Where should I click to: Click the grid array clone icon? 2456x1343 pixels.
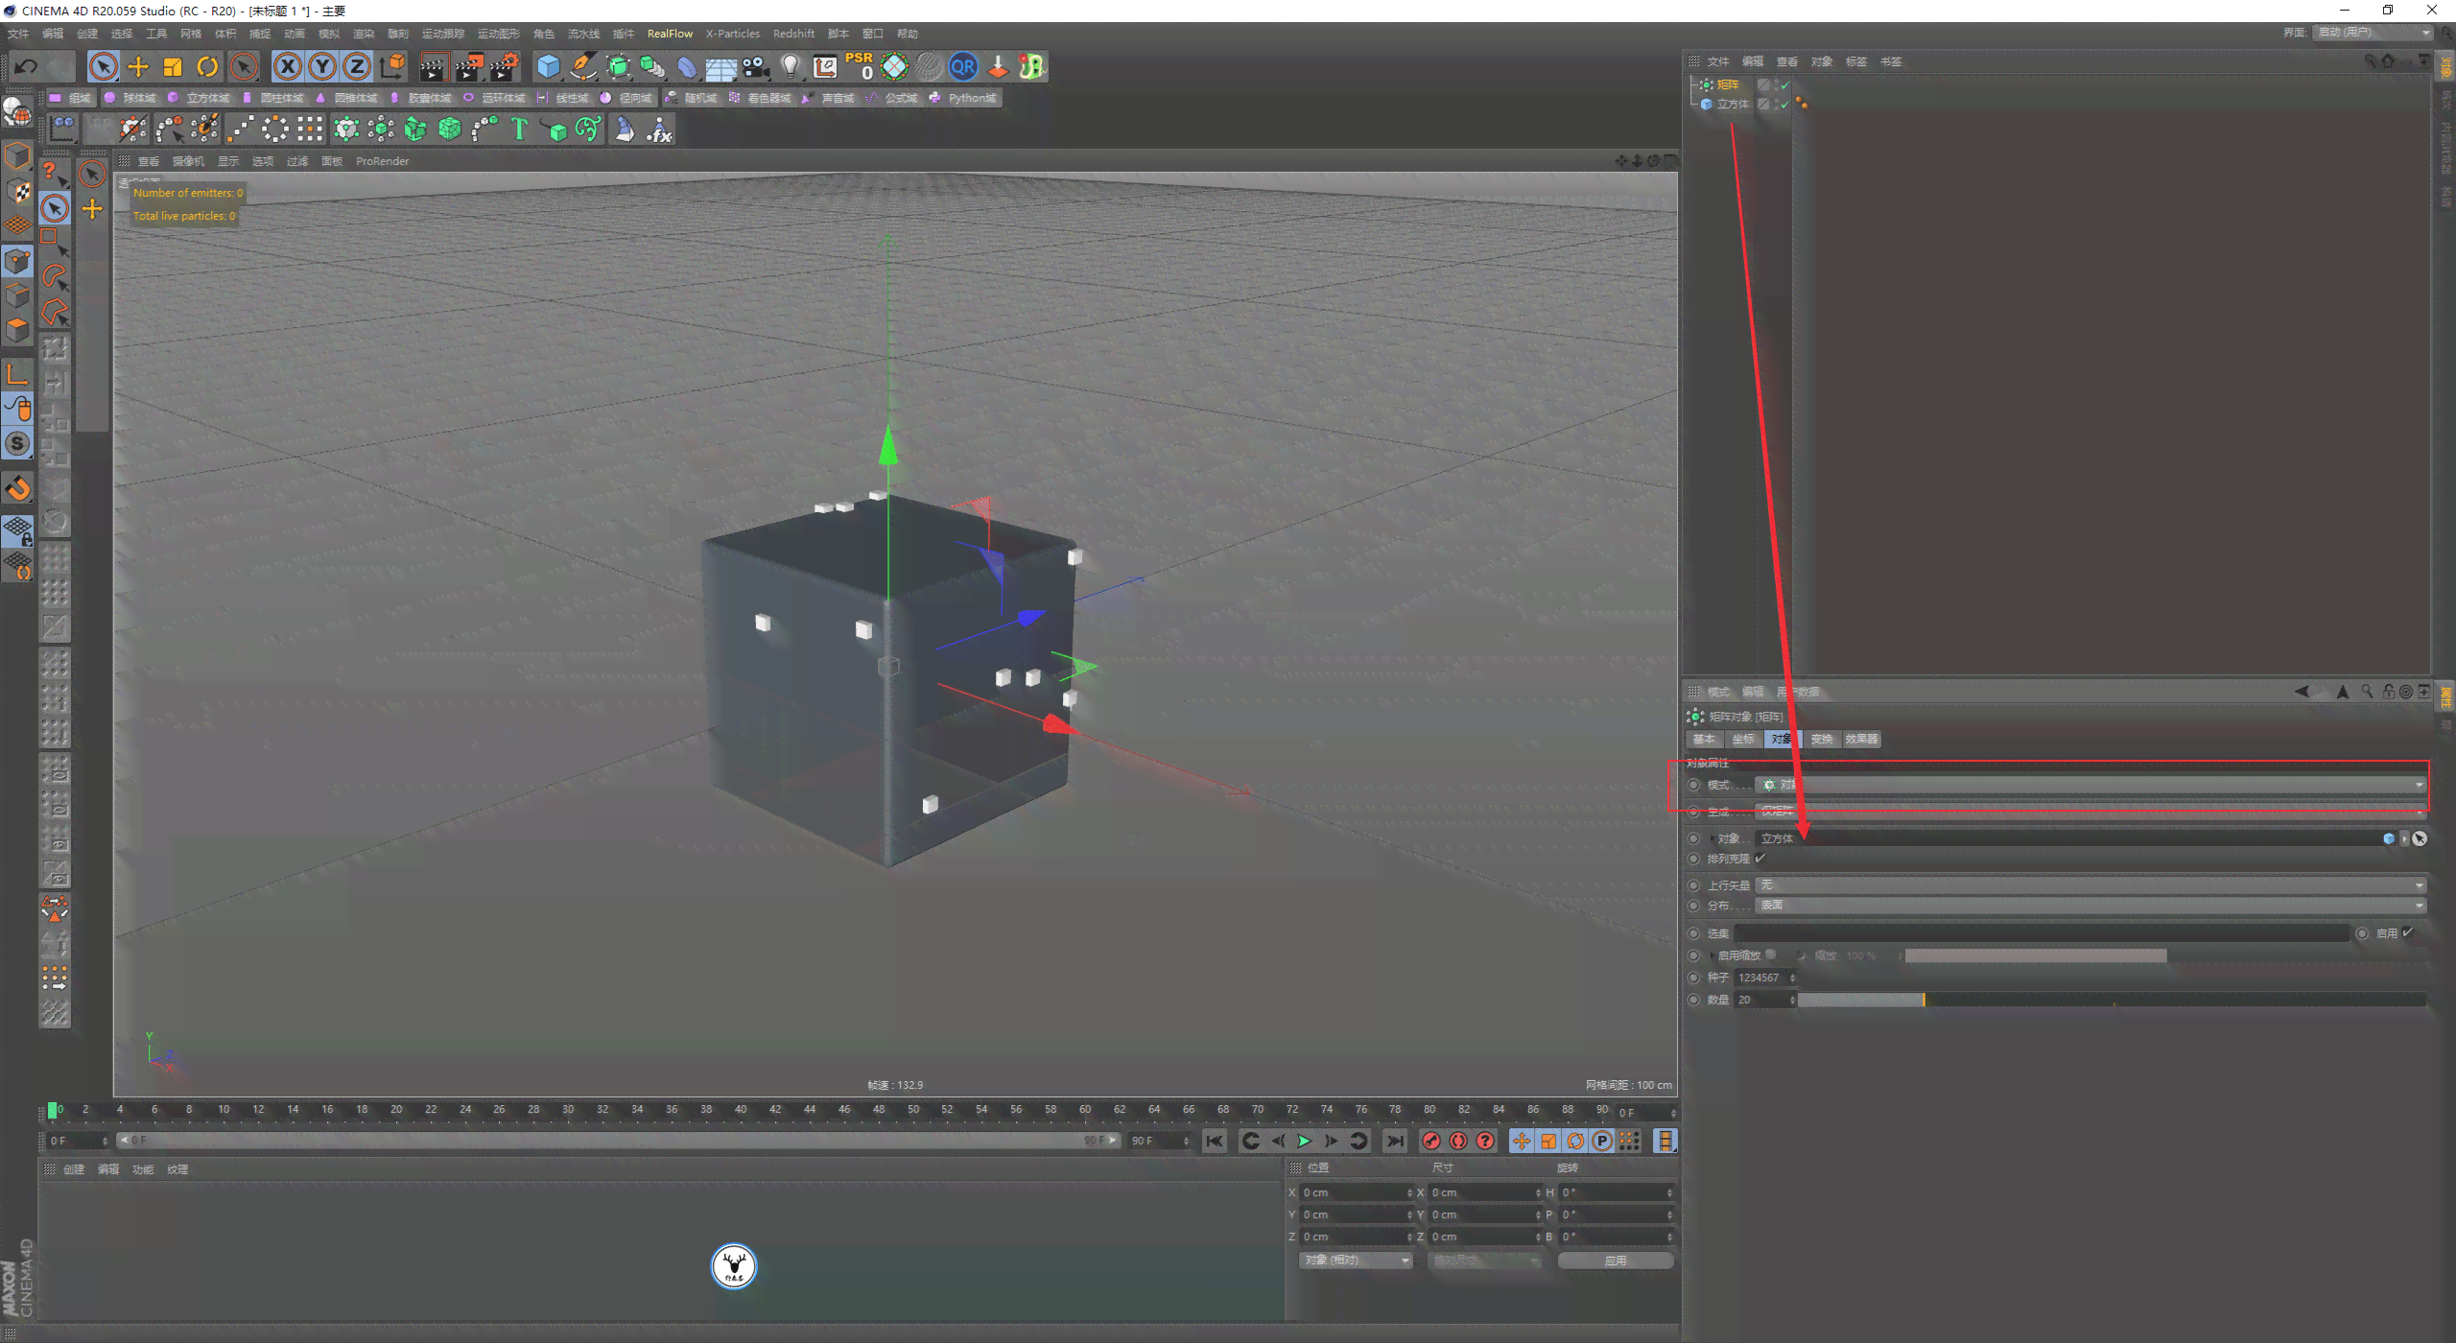pyautogui.click(x=310, y=129)
